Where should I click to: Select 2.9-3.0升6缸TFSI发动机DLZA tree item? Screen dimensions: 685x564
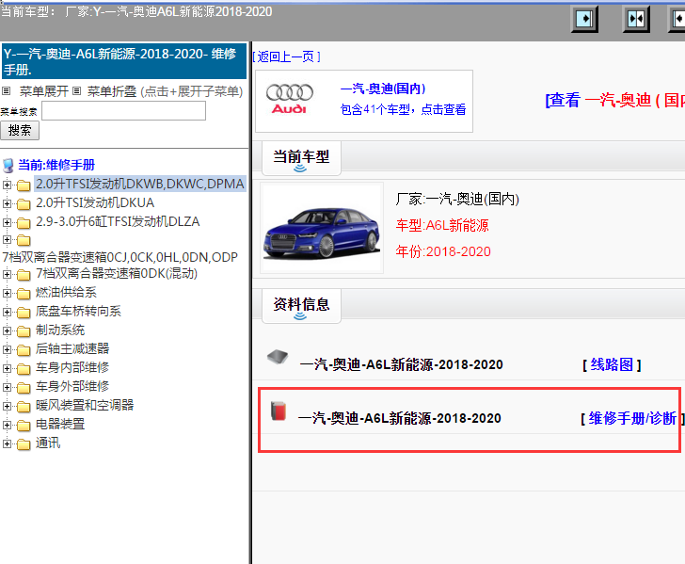coord(118,221)
